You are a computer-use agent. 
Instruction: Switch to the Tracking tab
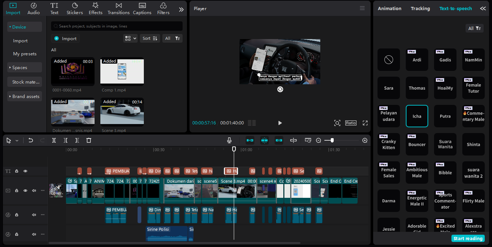click(x=420, y=8)
